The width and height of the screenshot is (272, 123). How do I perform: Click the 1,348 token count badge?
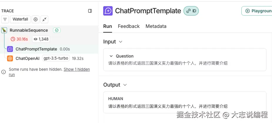pos(41,39)
